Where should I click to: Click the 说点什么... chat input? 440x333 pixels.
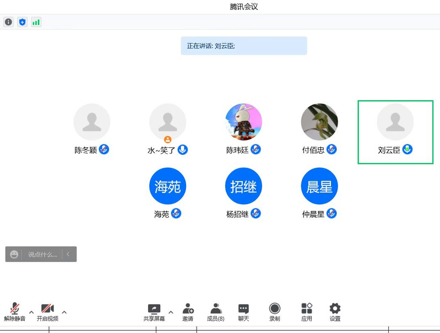(42, 254)
